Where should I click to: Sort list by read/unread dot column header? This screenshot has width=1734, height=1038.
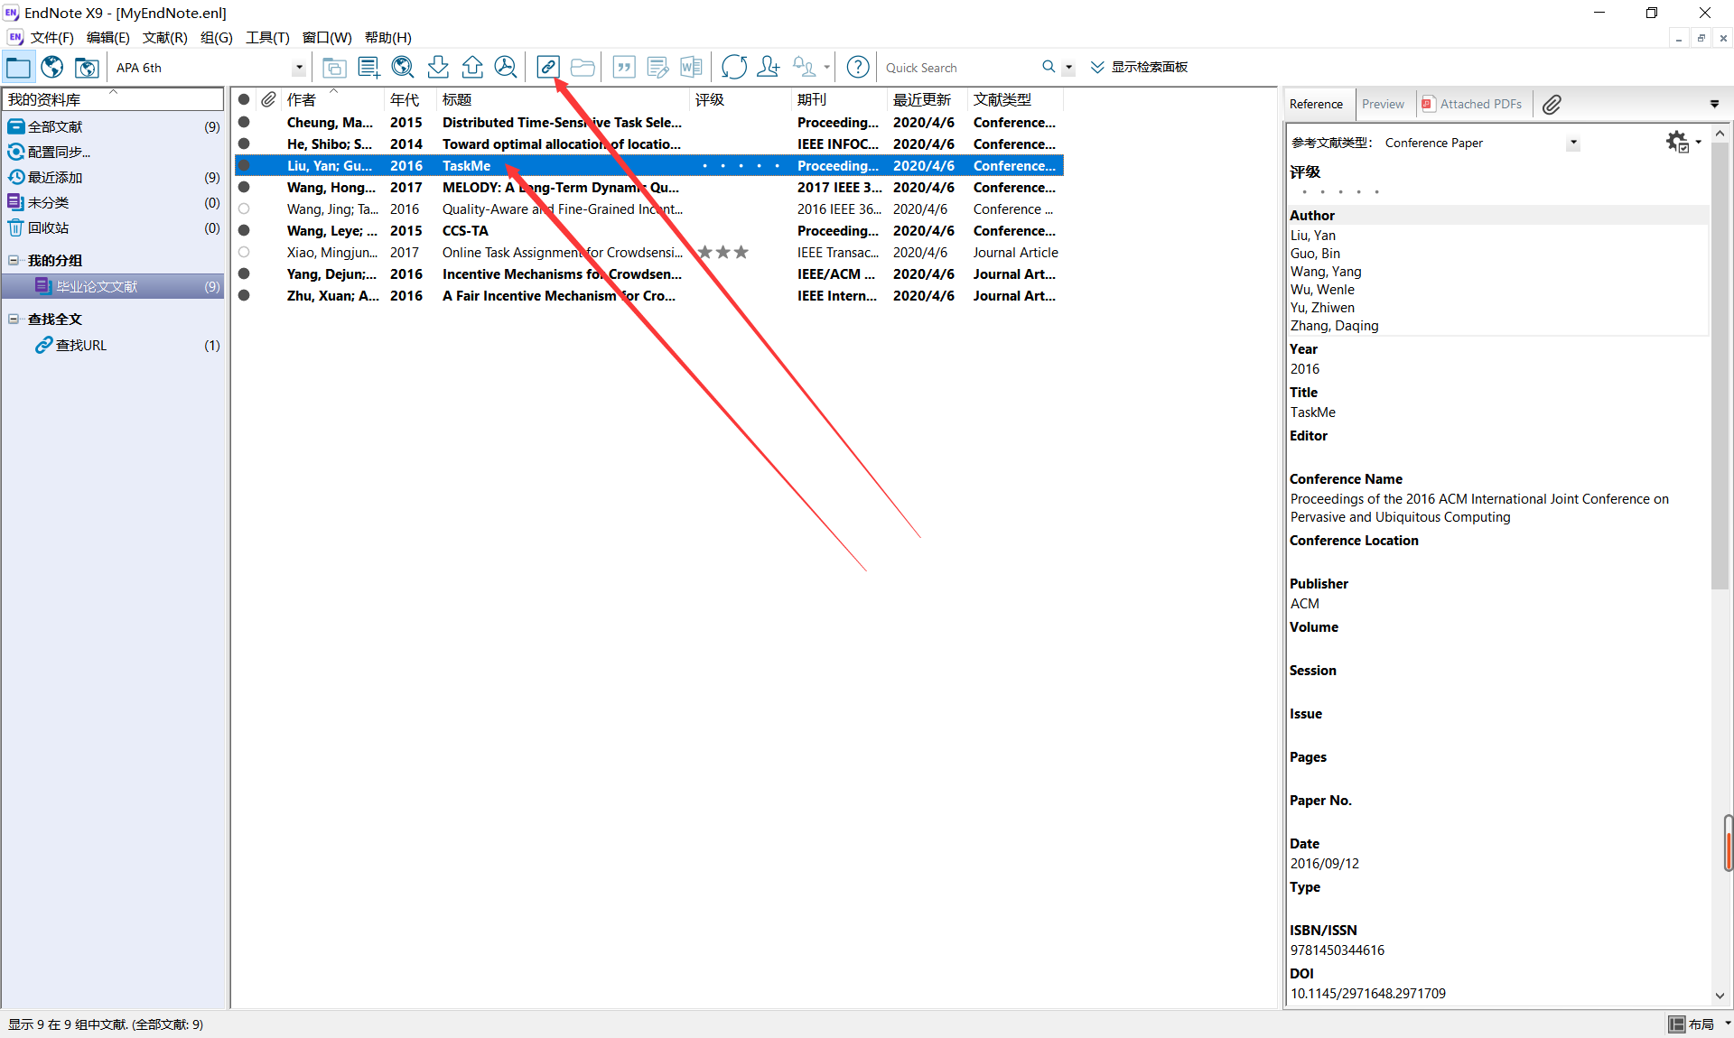244,99
